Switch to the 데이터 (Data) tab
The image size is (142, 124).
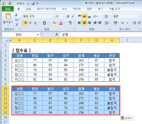point(77,9)
